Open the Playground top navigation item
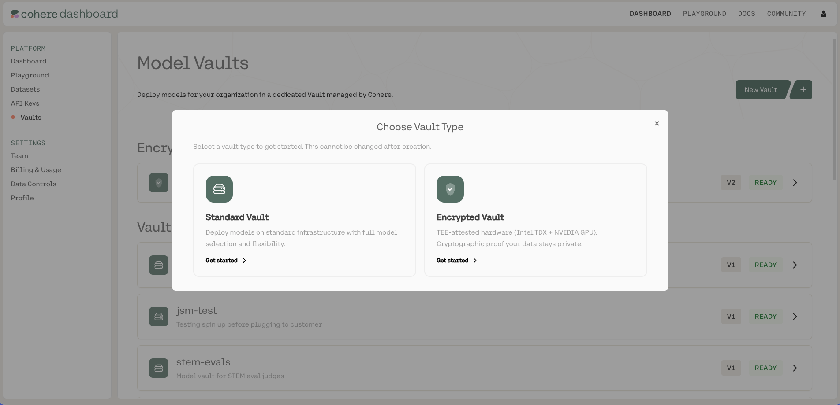The width and height of the screenshot is (840, 405). [x=705, y=14]
